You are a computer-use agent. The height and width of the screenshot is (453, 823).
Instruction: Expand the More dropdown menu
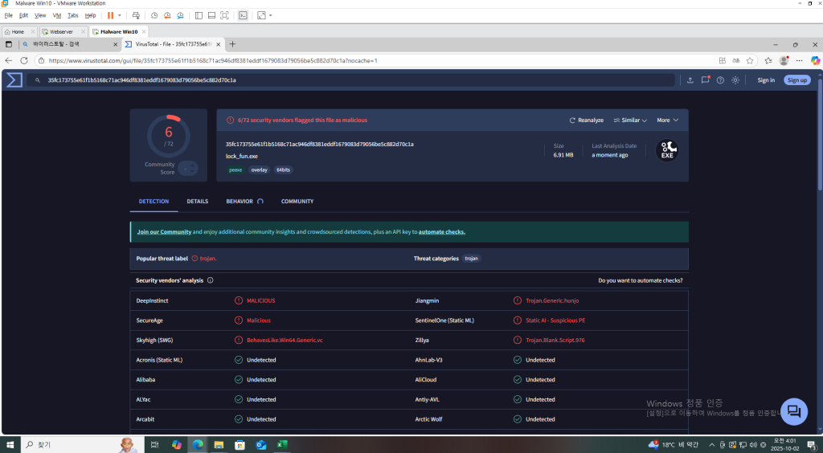667,120
